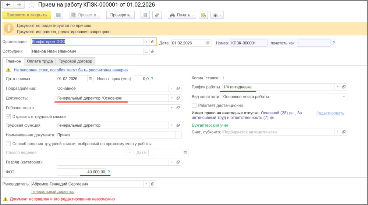
Task: Switch to the Оплата труда tab
Action: click(x=40, y=61)
